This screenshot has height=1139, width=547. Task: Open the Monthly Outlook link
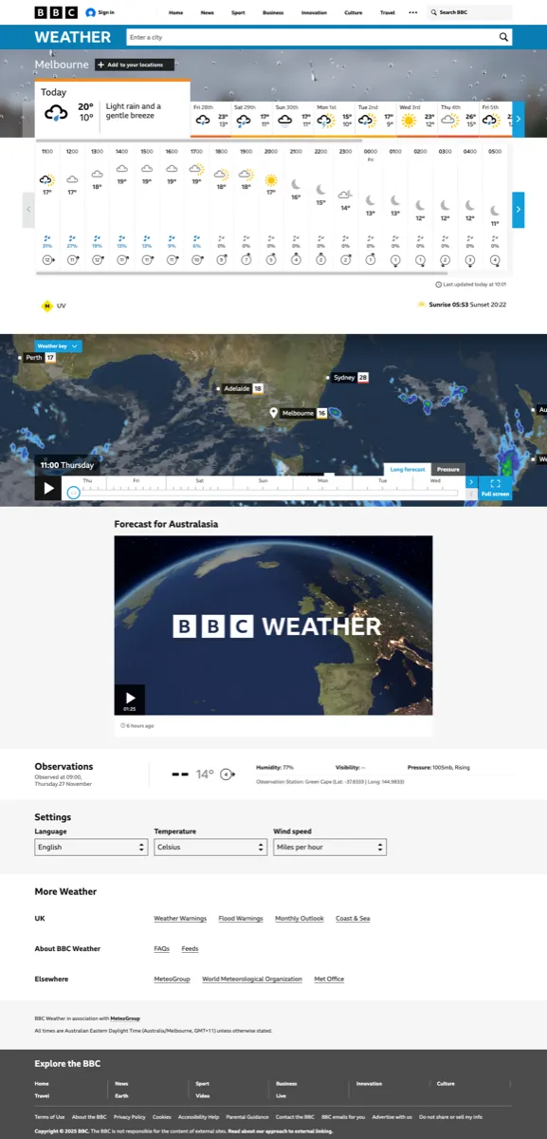[300, 919]
